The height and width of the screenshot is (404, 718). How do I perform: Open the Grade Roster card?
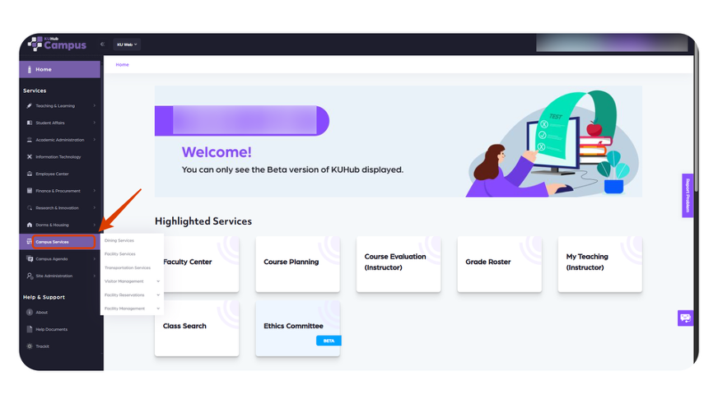tap(499, 264)
